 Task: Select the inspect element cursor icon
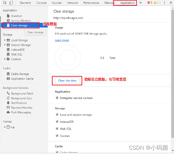(5, 3)
